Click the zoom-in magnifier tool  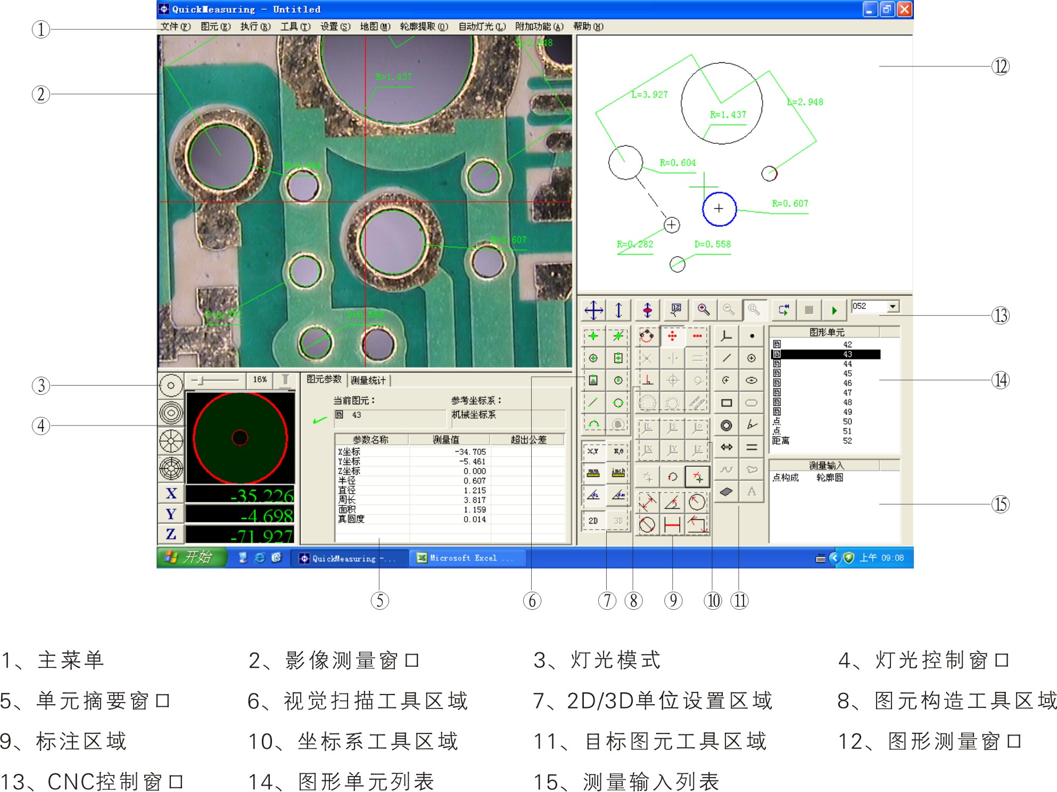(703, 309)
